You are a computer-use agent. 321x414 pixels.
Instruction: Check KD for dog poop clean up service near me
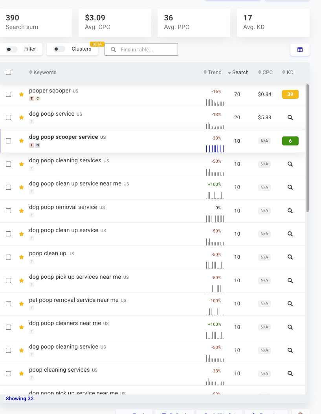click(290, 187)
